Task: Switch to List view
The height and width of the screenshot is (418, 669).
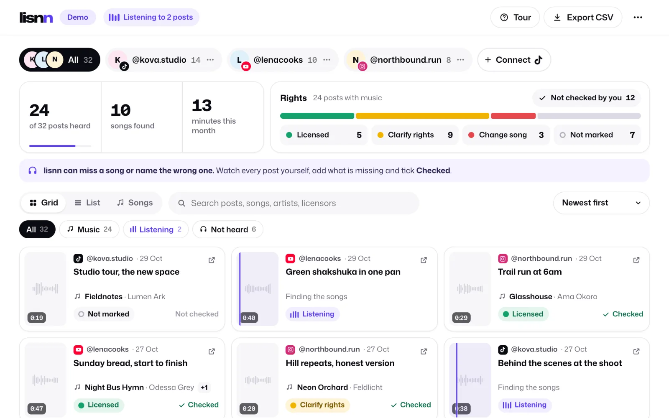Action: pyautogui.click(x=87, y=203)
